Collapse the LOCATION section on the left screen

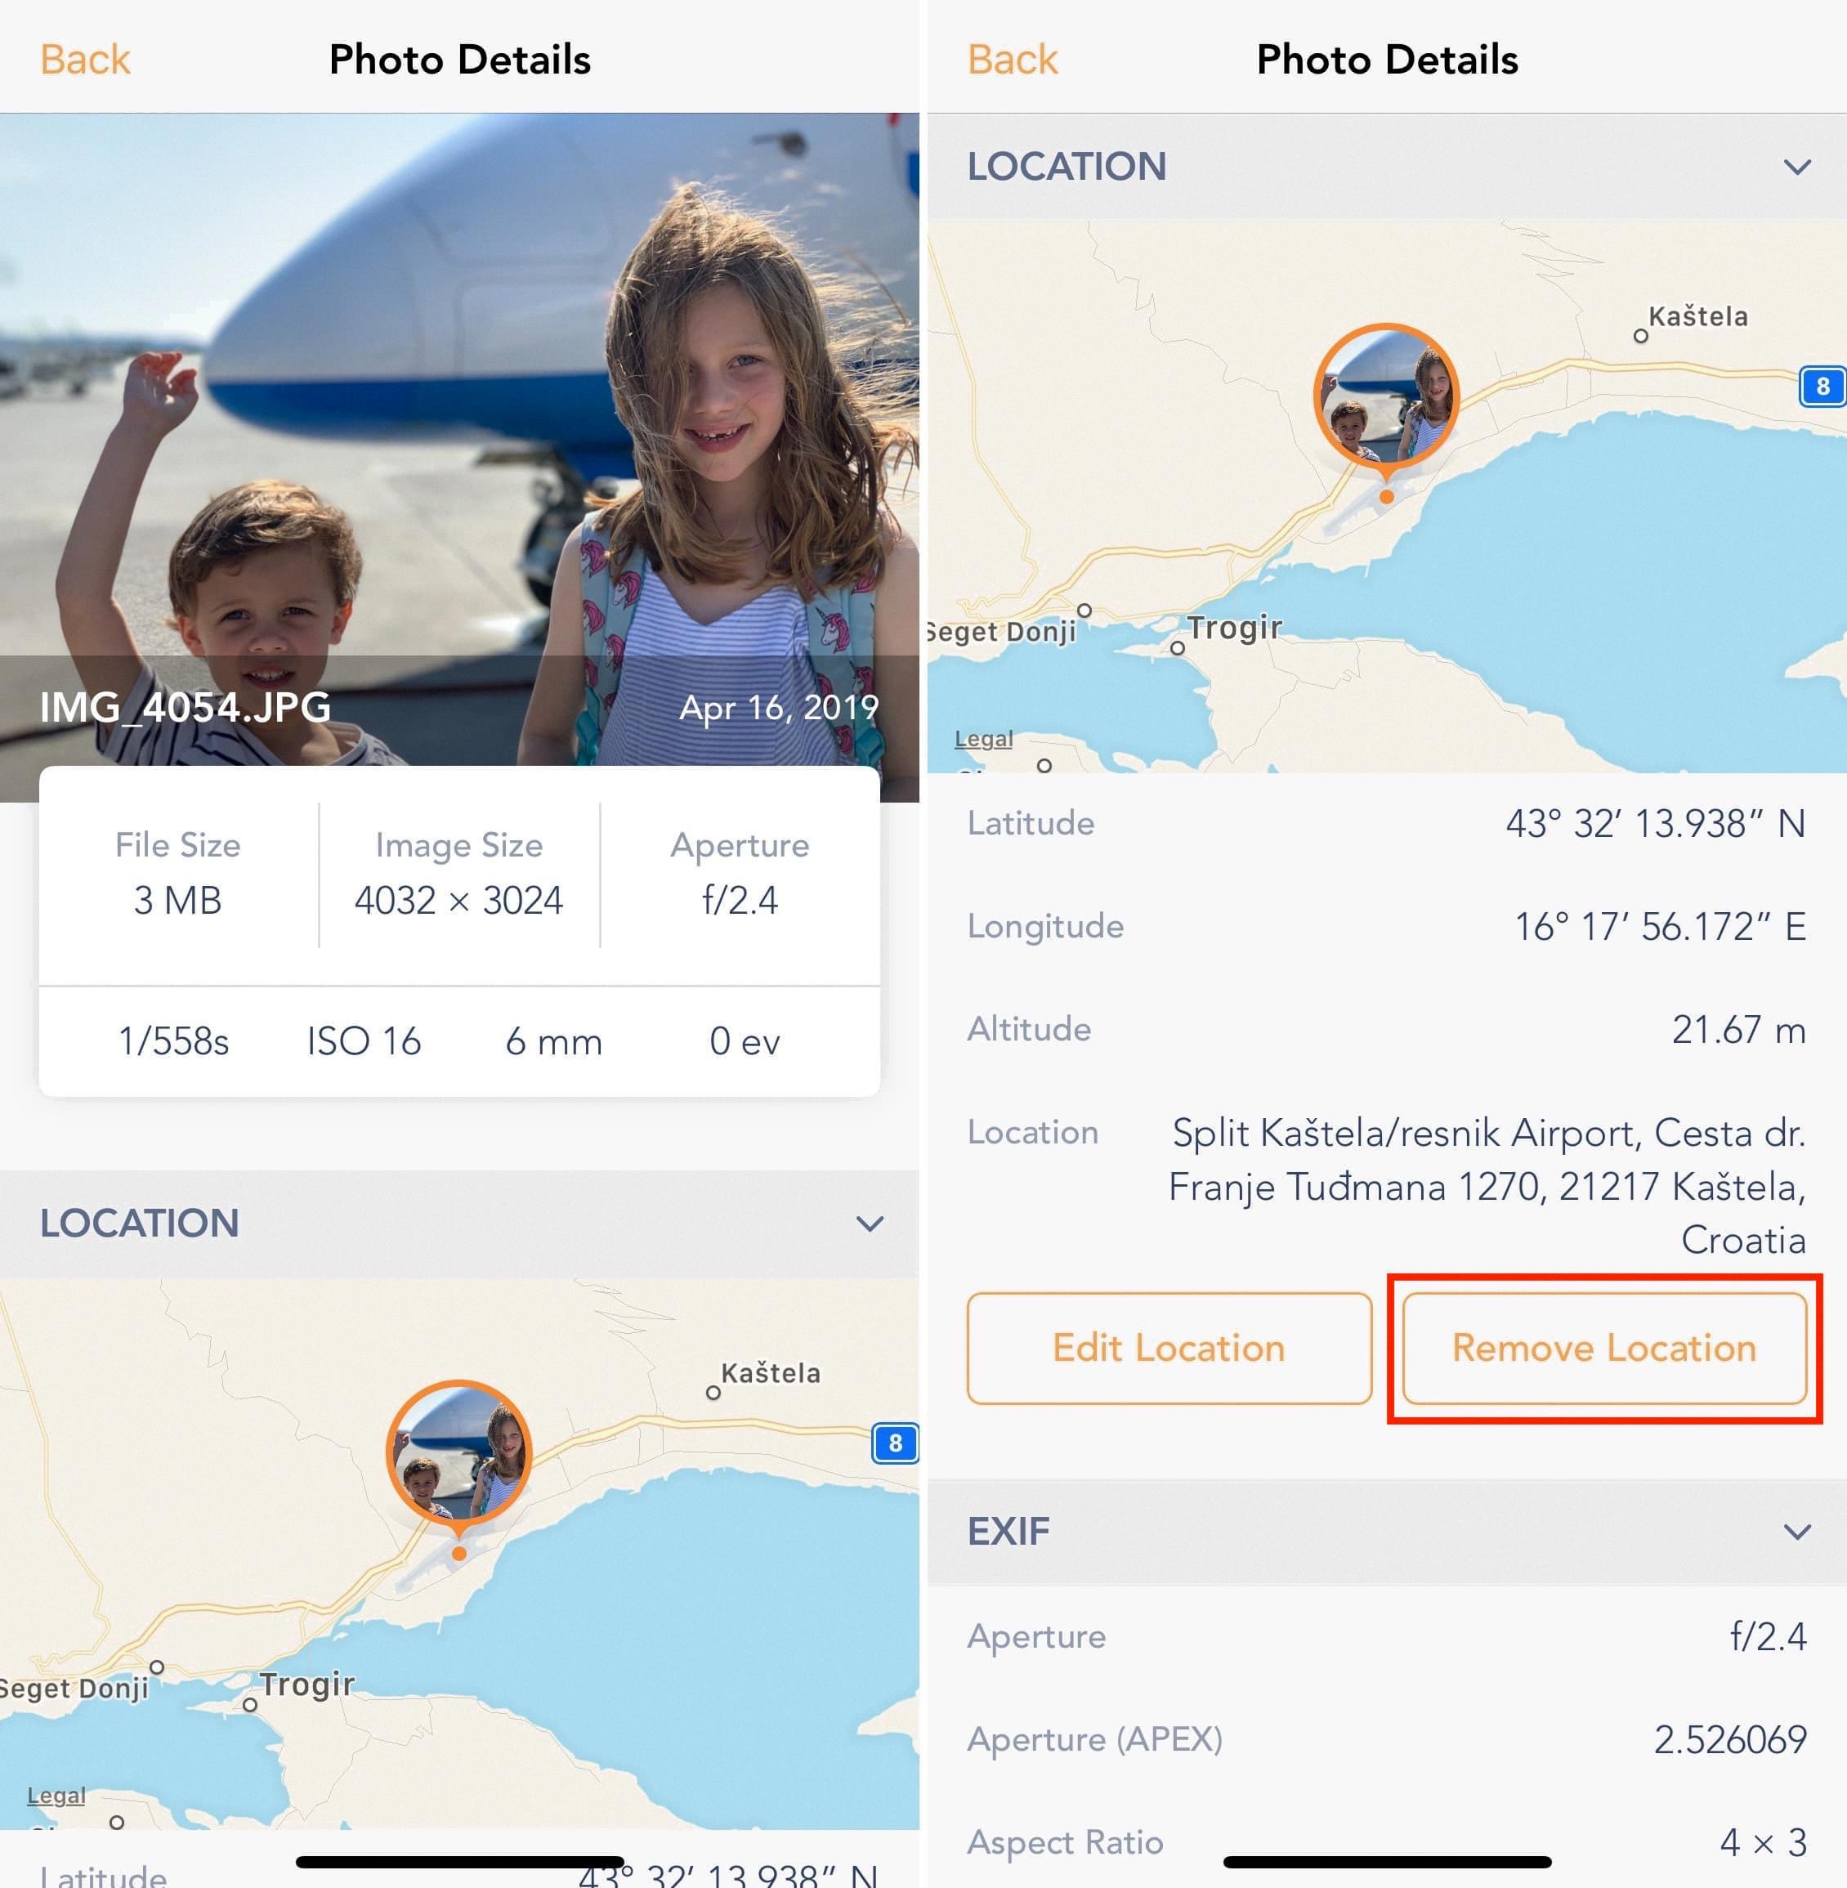click(x=870, y=1224)
